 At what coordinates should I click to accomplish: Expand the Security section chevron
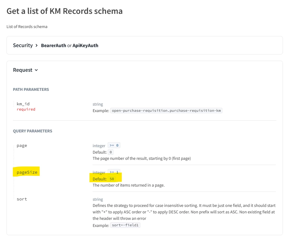(37, 46)
